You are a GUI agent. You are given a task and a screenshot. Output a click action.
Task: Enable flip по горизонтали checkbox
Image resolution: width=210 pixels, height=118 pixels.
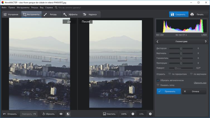170,74
